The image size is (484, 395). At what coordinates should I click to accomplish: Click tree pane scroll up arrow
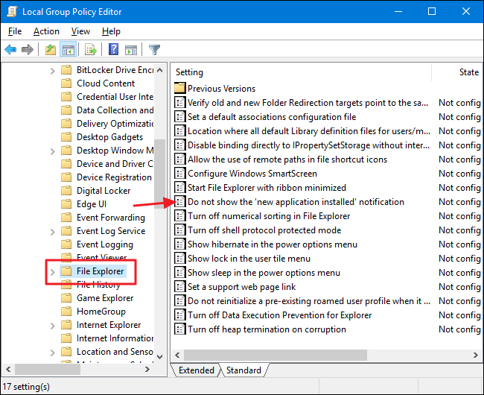coord(159,70)
